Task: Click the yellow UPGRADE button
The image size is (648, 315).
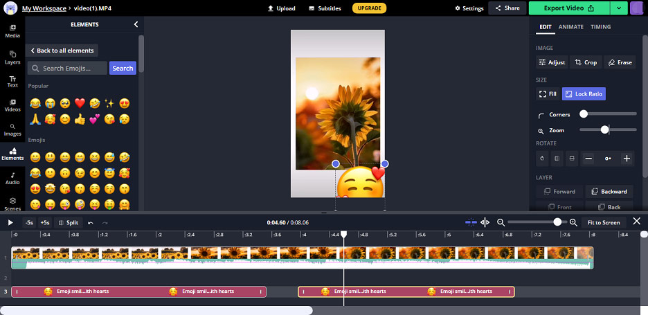Action: point(370,8)
